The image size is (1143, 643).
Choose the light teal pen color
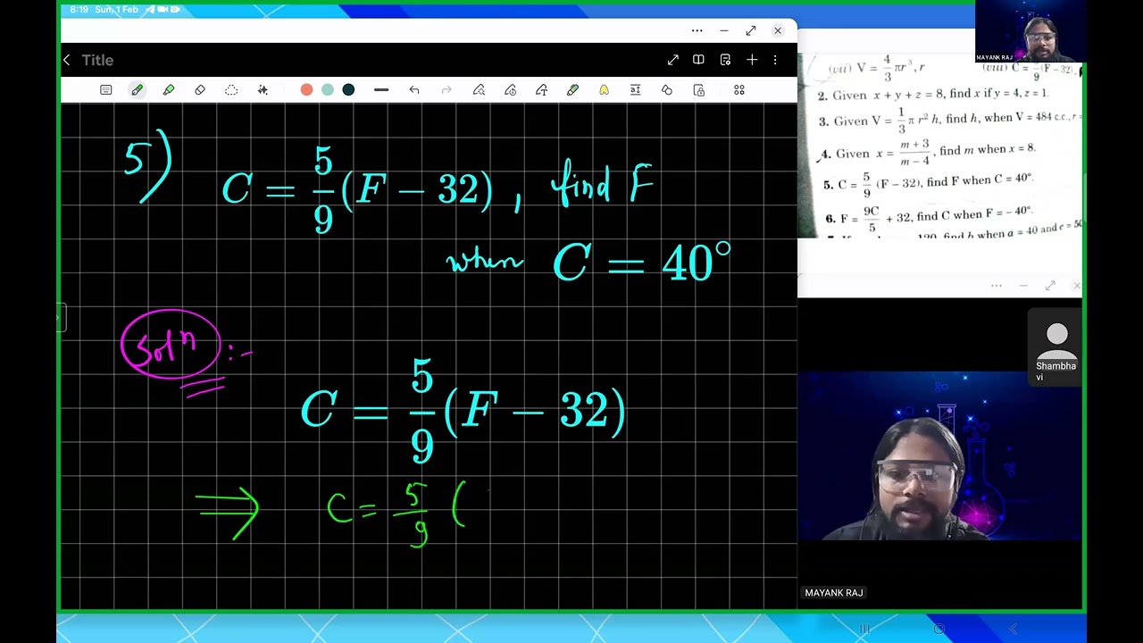328,90
